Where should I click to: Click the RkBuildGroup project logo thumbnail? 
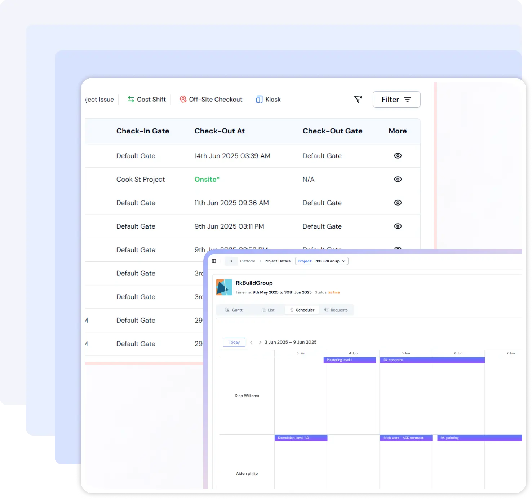pyautogui.click(x=224, y=287)
